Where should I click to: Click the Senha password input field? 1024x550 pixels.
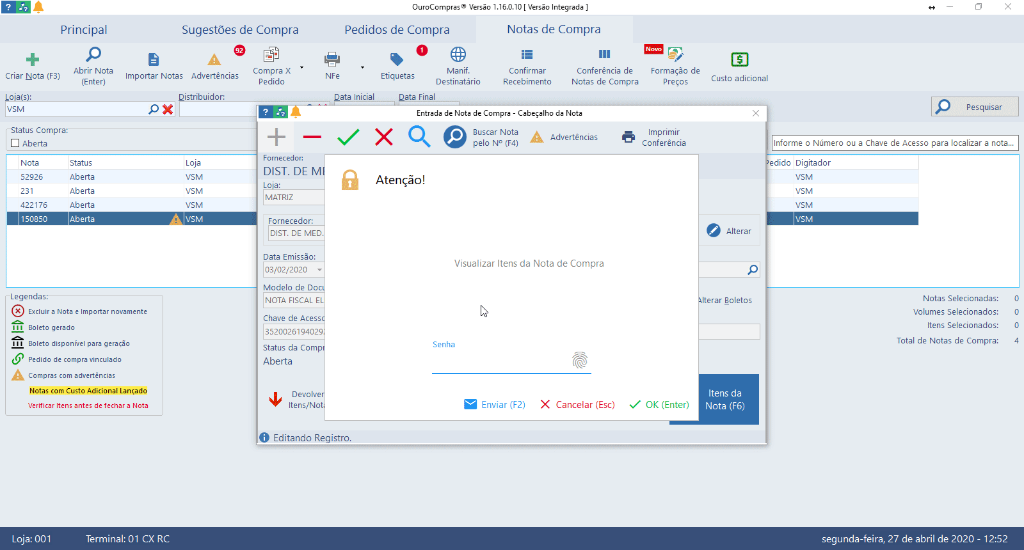coord(500,362)
